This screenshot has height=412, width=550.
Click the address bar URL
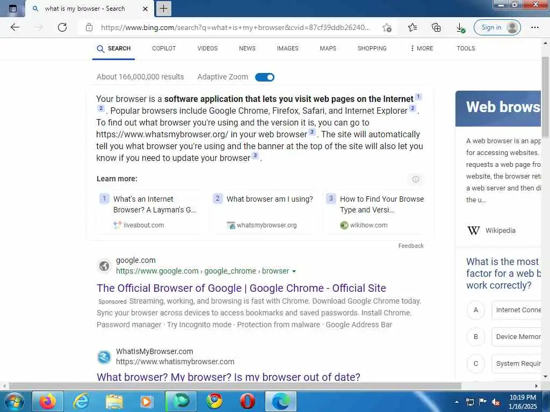[x=235, y=27]
